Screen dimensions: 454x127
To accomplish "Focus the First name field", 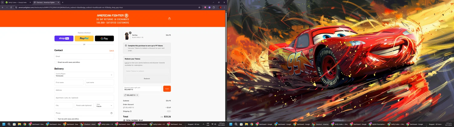I will (69, 82).
